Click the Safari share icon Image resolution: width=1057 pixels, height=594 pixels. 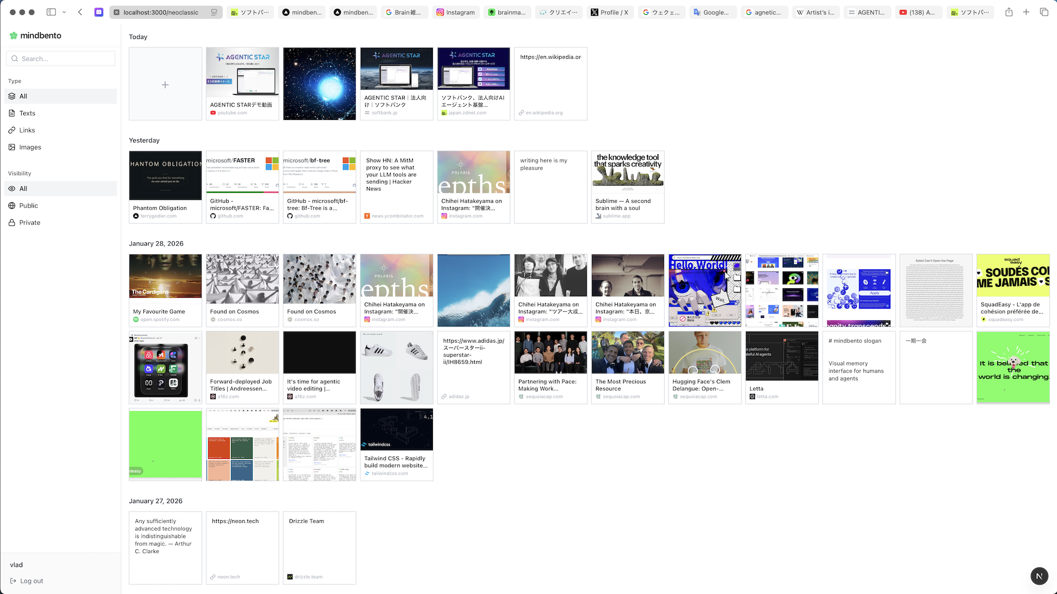pos(1009,12)
